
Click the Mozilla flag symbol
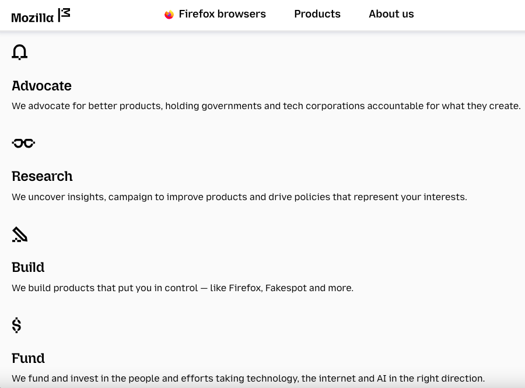click(64, 15)
